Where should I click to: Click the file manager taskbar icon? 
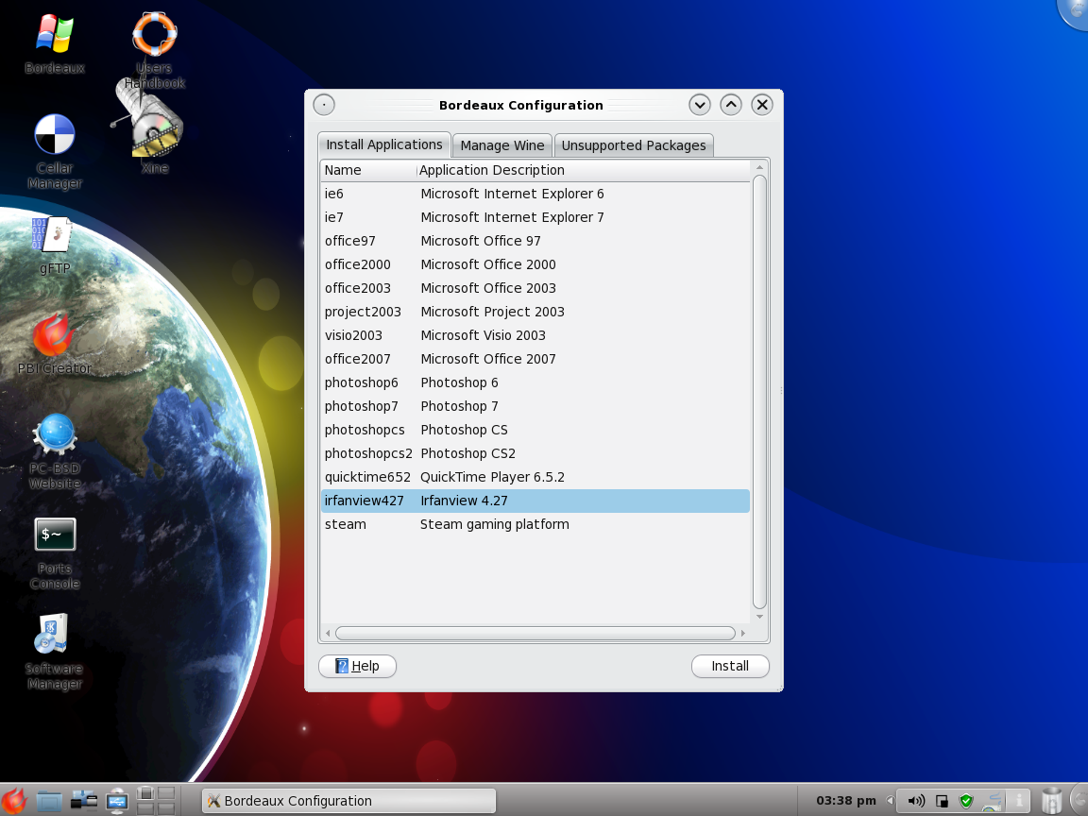click(49, 801)
